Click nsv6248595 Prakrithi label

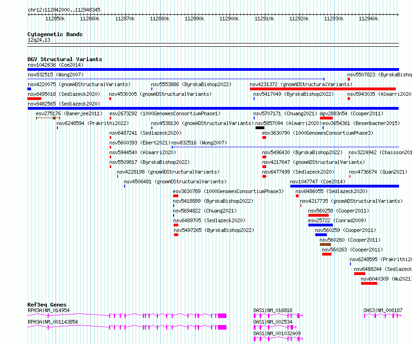click(381, 259)
